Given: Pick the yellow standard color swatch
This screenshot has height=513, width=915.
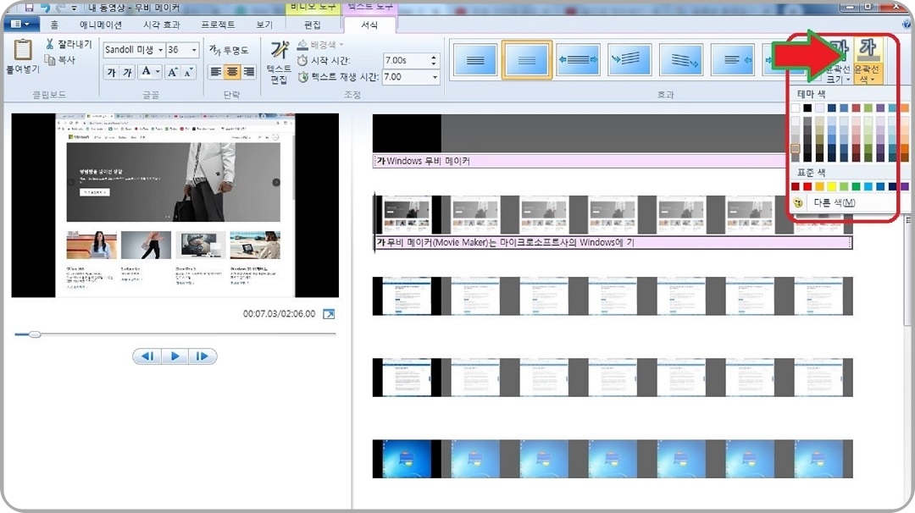Looking at the screenshot, I should [832, 186].
